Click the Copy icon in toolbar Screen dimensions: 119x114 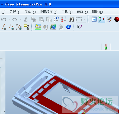point(34,19)
